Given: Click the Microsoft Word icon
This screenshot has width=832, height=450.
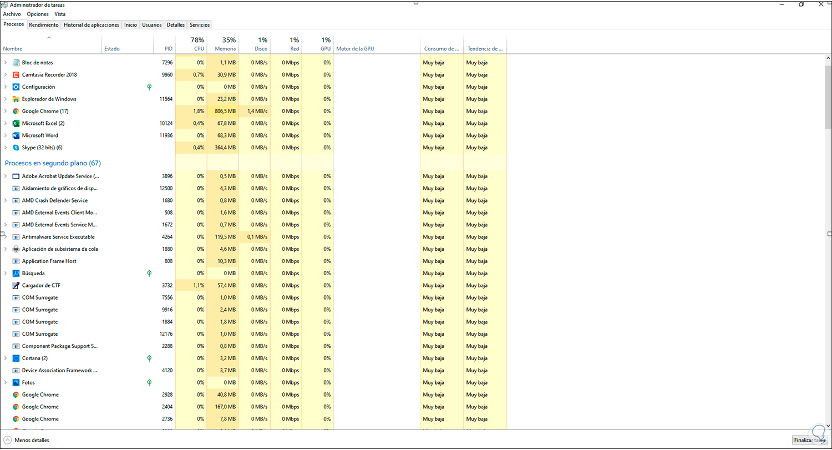Looking at the screenshot, I should pos(16,135).
